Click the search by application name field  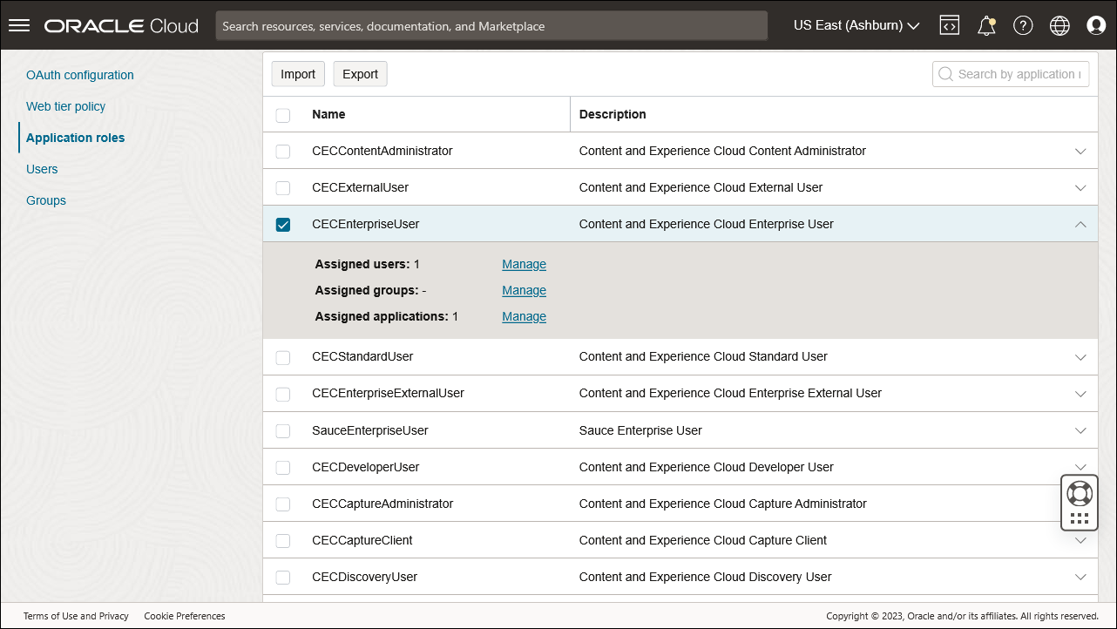click(1011, 73)
